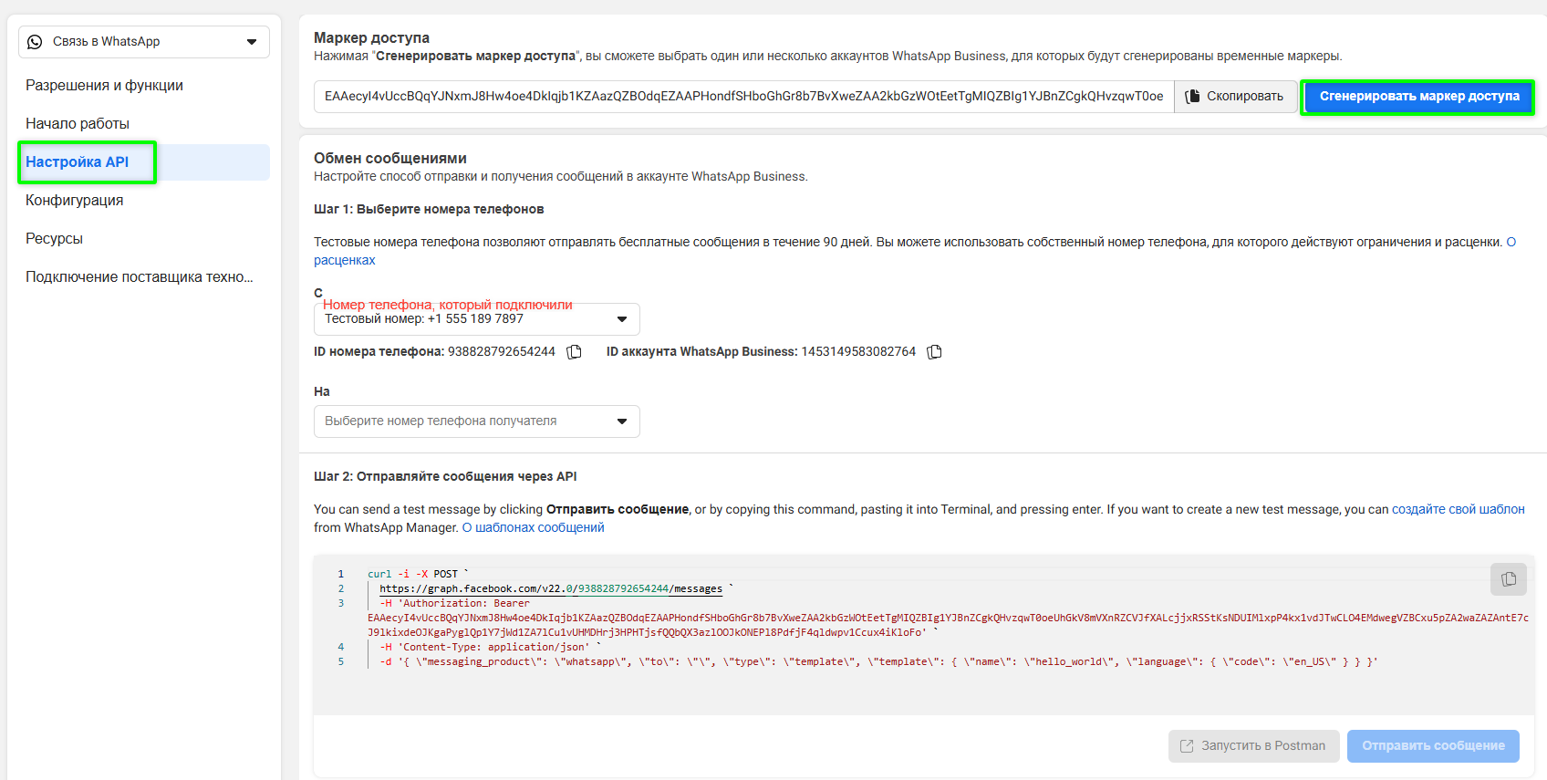Viewport: 1547px width, 780px height.
Task: Open О шаблонах сообщений link
Action: 533,528
